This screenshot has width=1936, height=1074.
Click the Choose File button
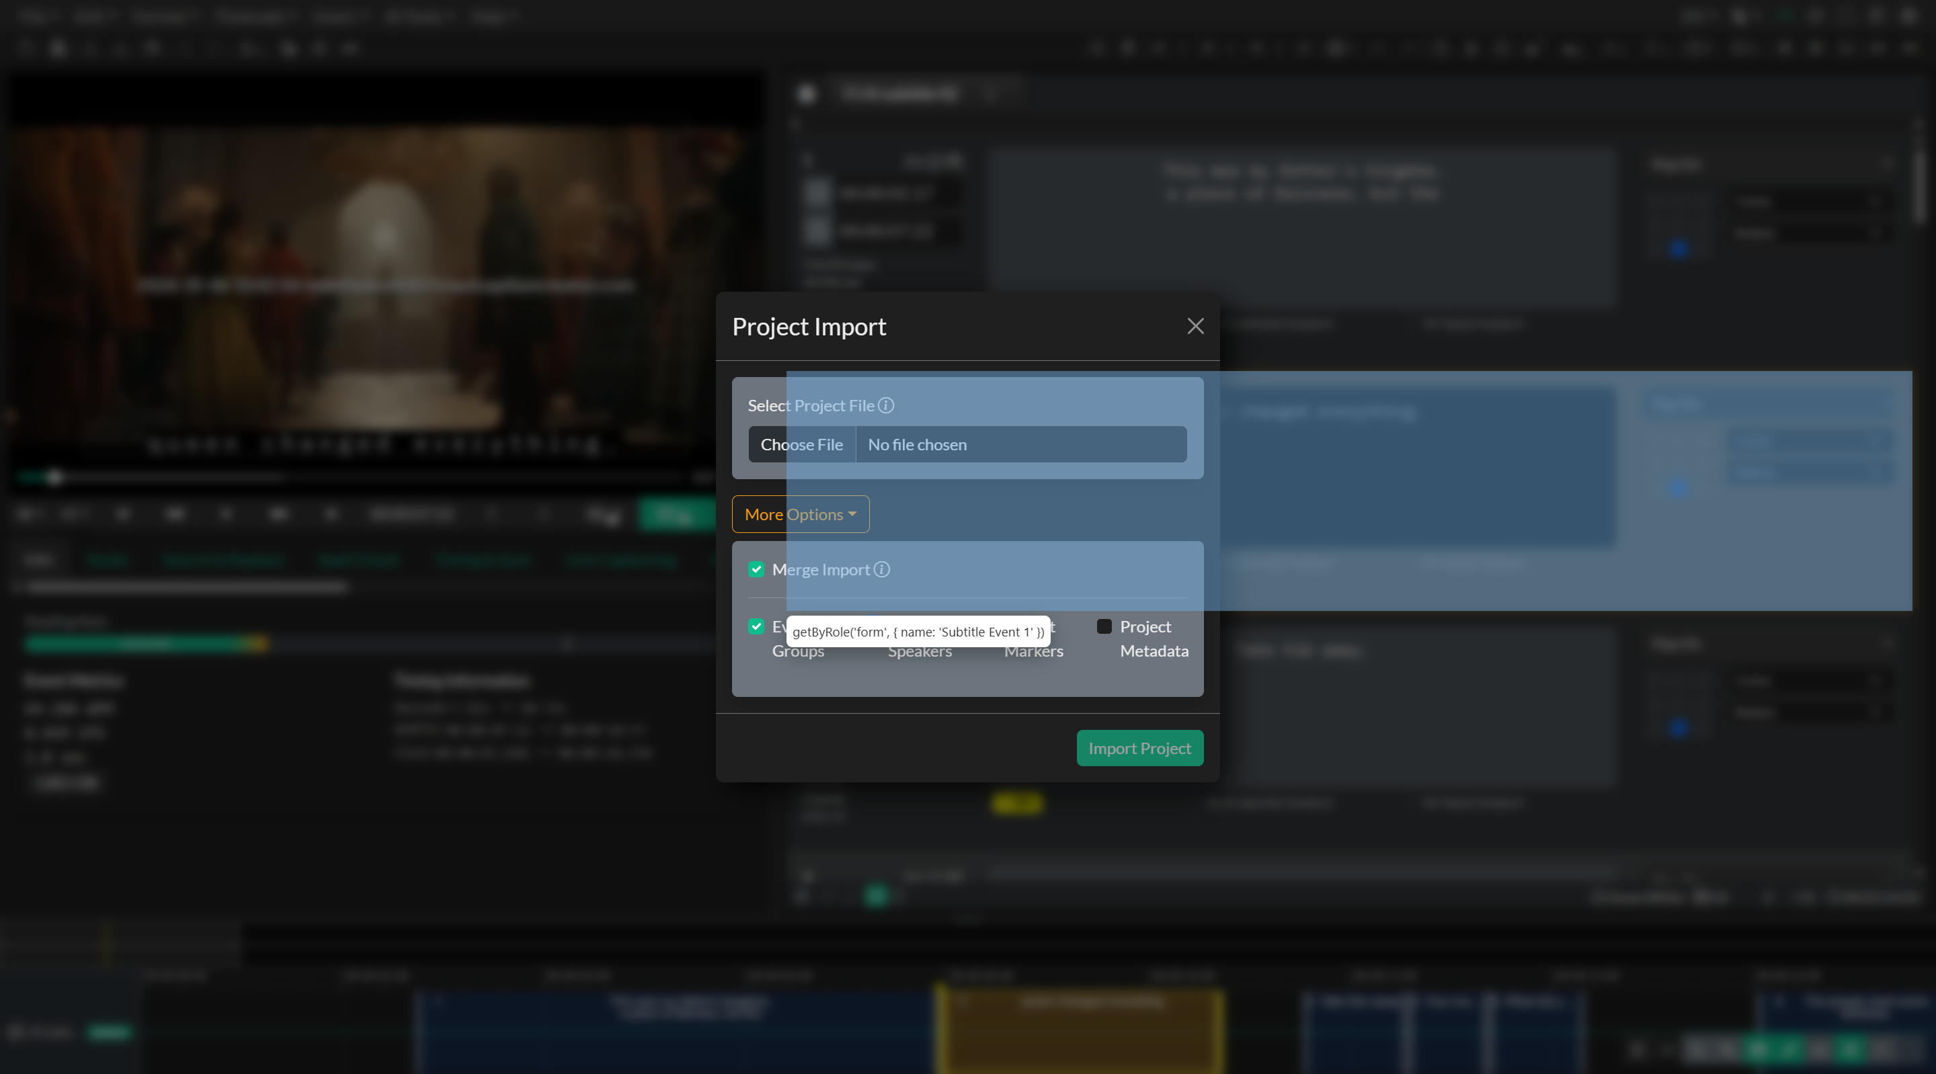pyautogui.click(x=801, y=444)
